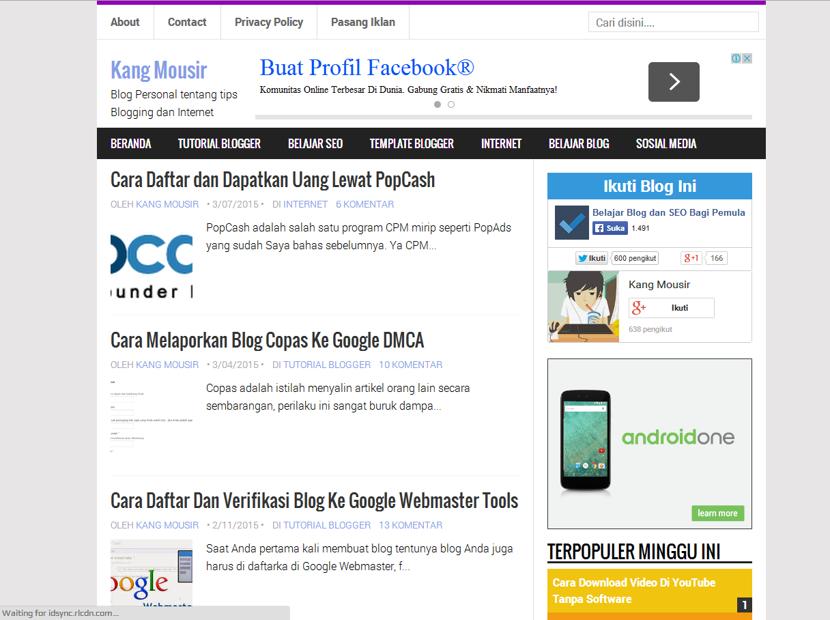Viewport: 830px width, 620px height.
Task: Select the first ad carousel dot
Action: (x=438, y=104)
